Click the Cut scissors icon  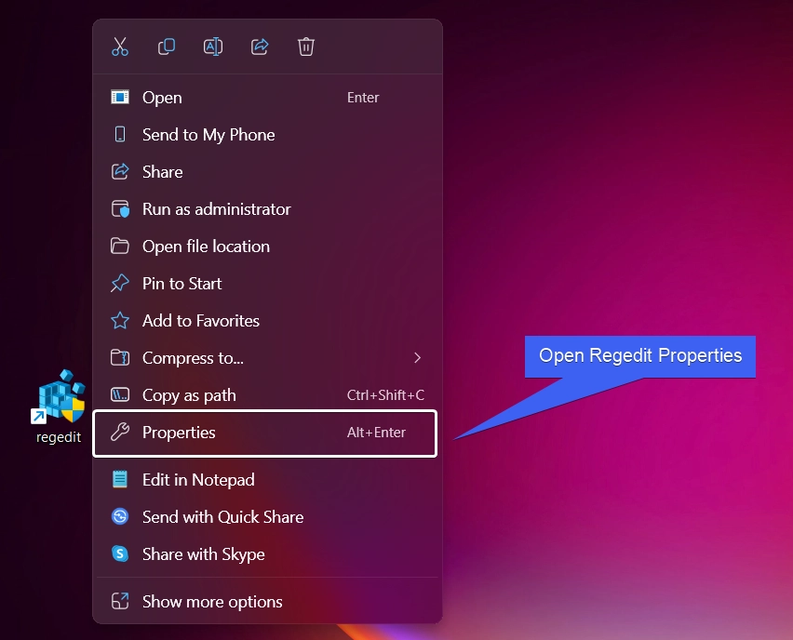point(120,47)
